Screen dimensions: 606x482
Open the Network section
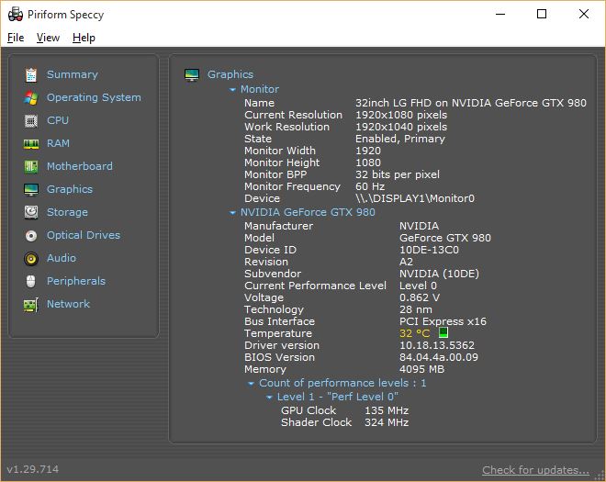point(69,304)
